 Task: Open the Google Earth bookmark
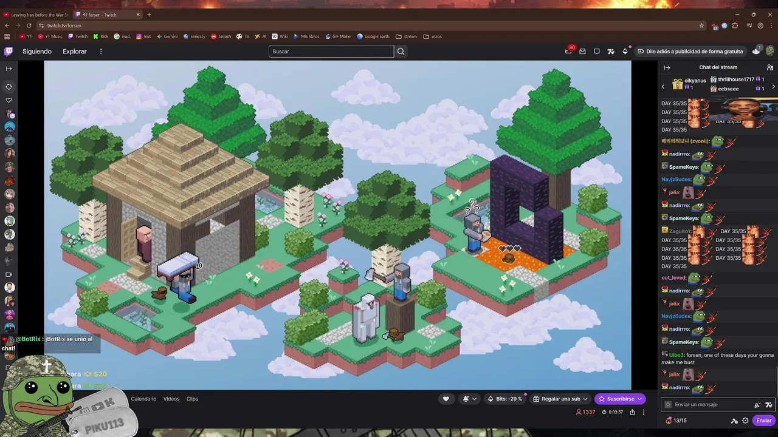(373, 36)
